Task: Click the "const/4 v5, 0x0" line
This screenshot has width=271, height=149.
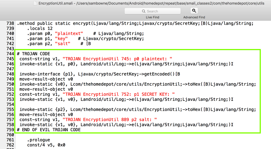Action: pos(46,145)
